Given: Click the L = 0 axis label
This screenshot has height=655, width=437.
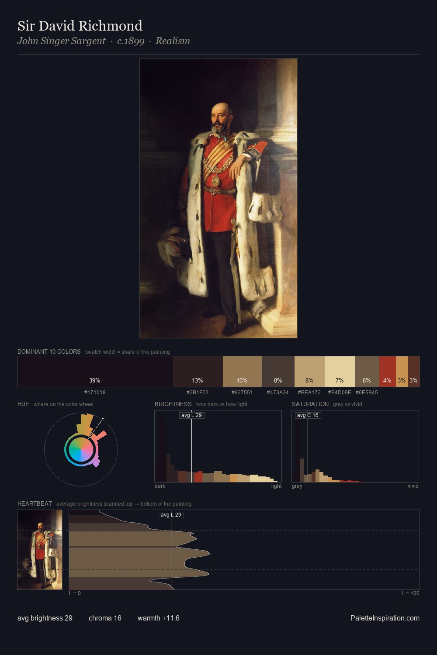Looking at the screenshot, I should click(x=75, y=593).
